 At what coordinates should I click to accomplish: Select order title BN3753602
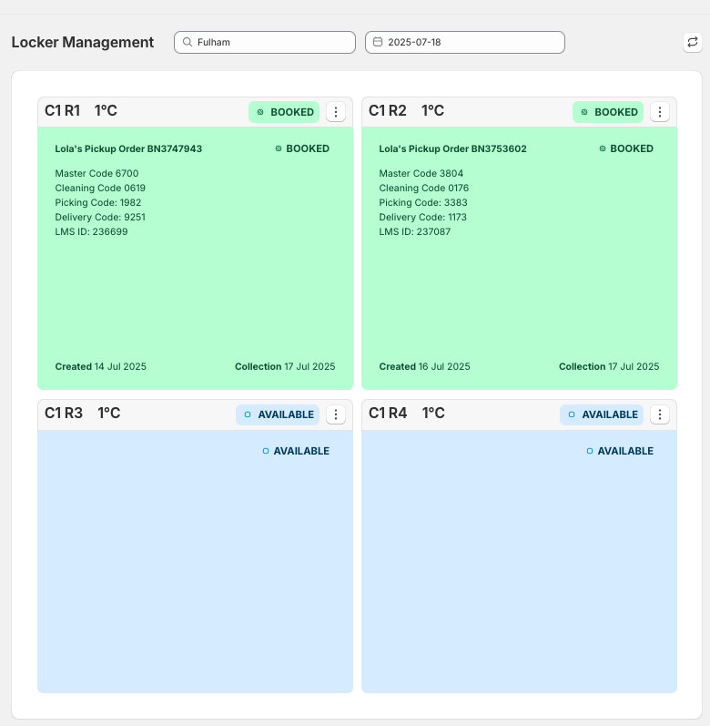(452, 148)
